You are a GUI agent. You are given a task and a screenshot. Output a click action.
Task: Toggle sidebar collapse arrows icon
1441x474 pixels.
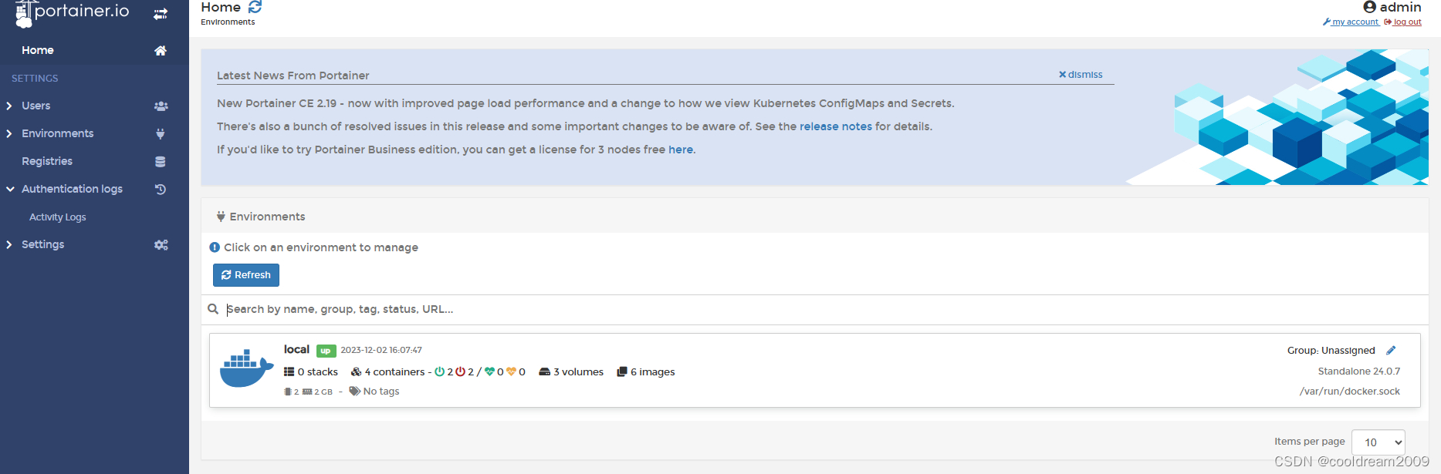pyautogui.click(x=161, y=14)
